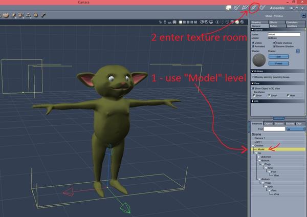Viewport: 307px width, 217px height.
Task: Click the panel options button beside Model Primitive
Action: click(x=303, y=15)
